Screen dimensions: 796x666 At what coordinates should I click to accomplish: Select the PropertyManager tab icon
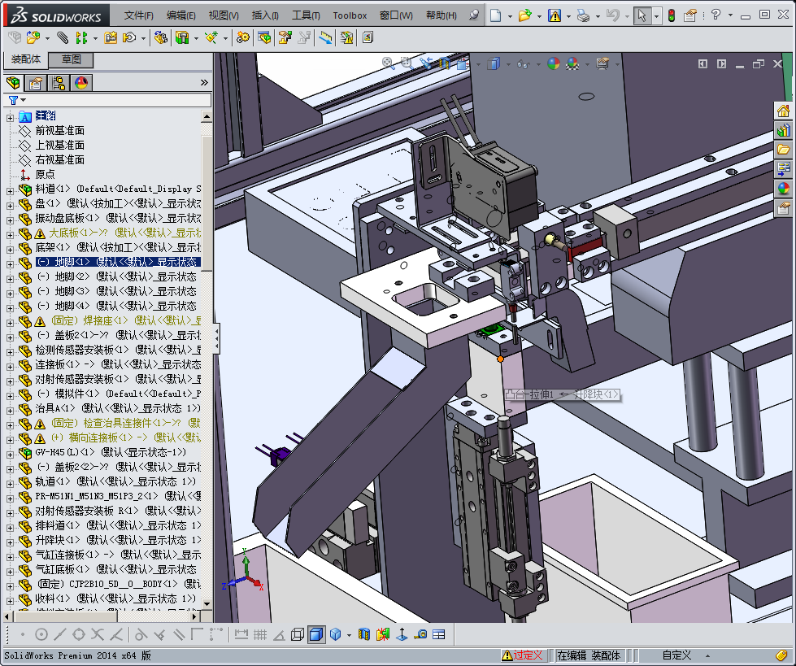[36, 83]
